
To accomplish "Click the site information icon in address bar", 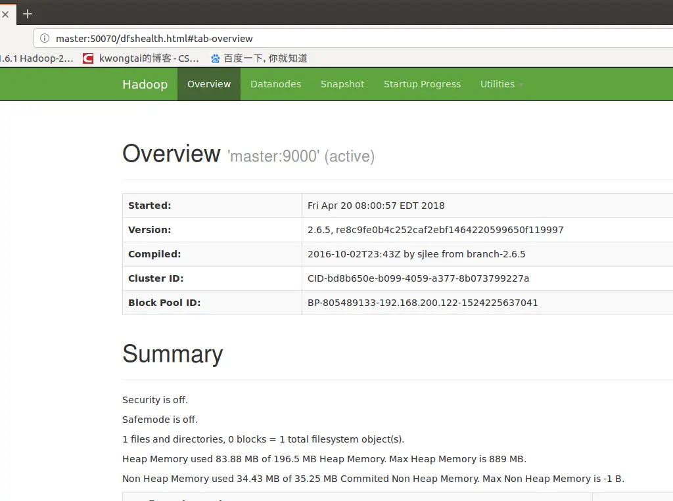I will click(45, 38).
